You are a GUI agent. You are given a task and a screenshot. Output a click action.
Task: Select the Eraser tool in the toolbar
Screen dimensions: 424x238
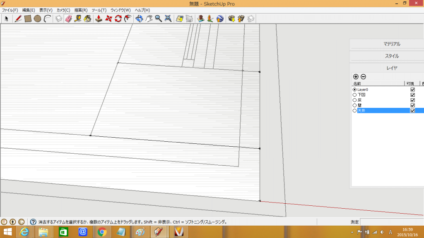click(x=68, y=19)
